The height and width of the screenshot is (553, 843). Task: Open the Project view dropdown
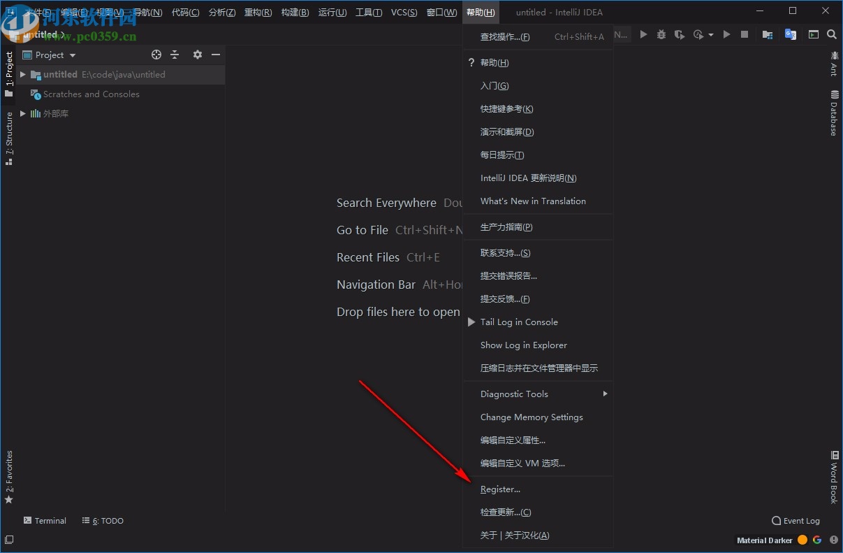[x=56, y=55]
